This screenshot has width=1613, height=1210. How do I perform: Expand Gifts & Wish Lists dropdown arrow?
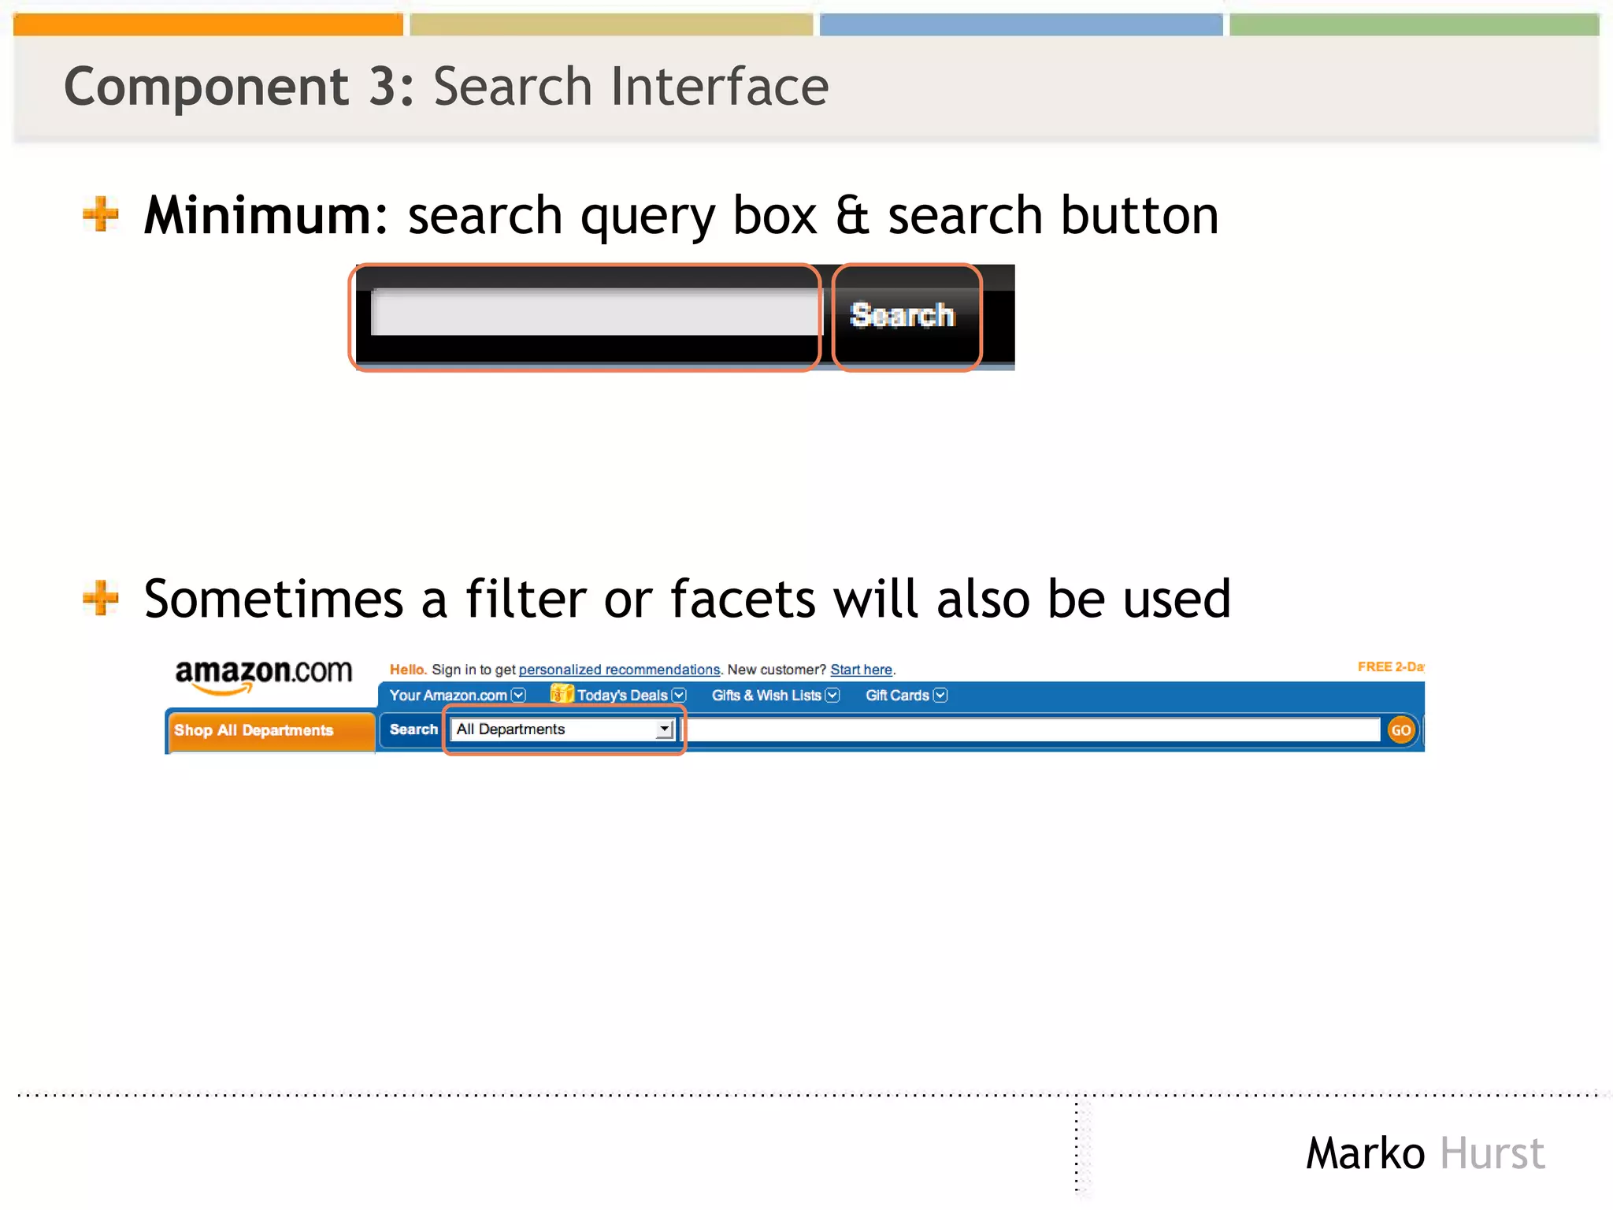pyautogui.click(x=832, y=695)
